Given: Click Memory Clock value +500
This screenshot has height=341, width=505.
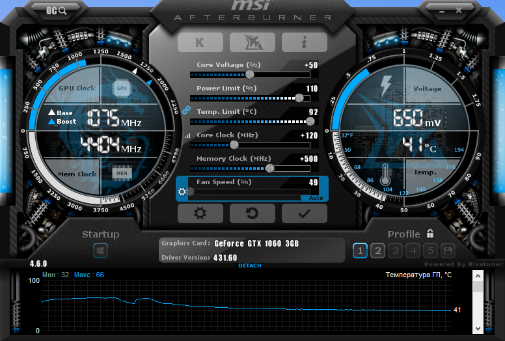Looking at the screenshot, I should (x=309, y=159).
